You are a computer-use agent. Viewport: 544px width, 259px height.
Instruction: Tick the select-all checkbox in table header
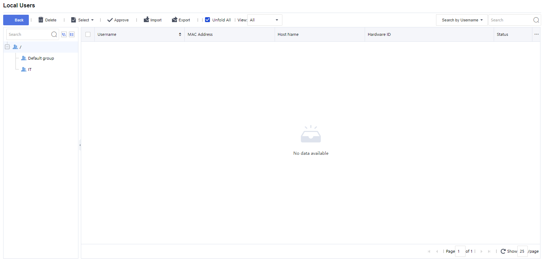coord(88,34)
